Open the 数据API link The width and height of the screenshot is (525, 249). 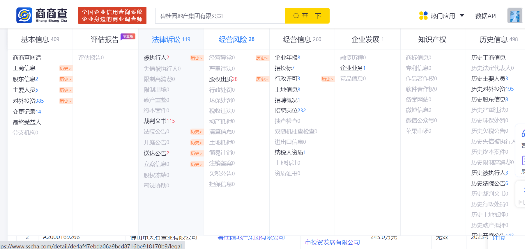tap(486, 16)
